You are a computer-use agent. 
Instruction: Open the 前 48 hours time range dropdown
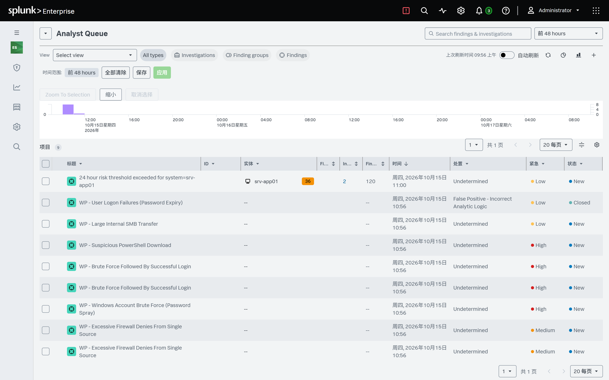coord(568,34)
